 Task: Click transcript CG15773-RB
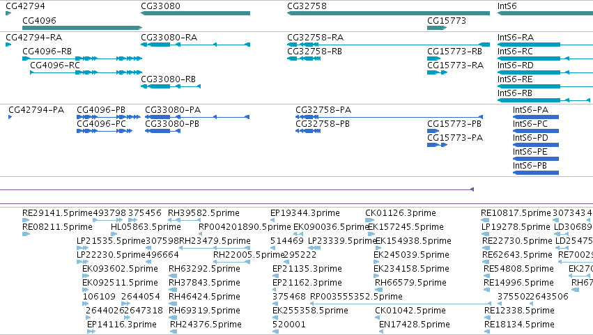[454, 52]
